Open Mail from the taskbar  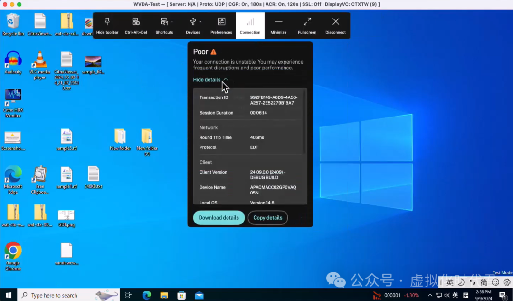tap(199, 295)
